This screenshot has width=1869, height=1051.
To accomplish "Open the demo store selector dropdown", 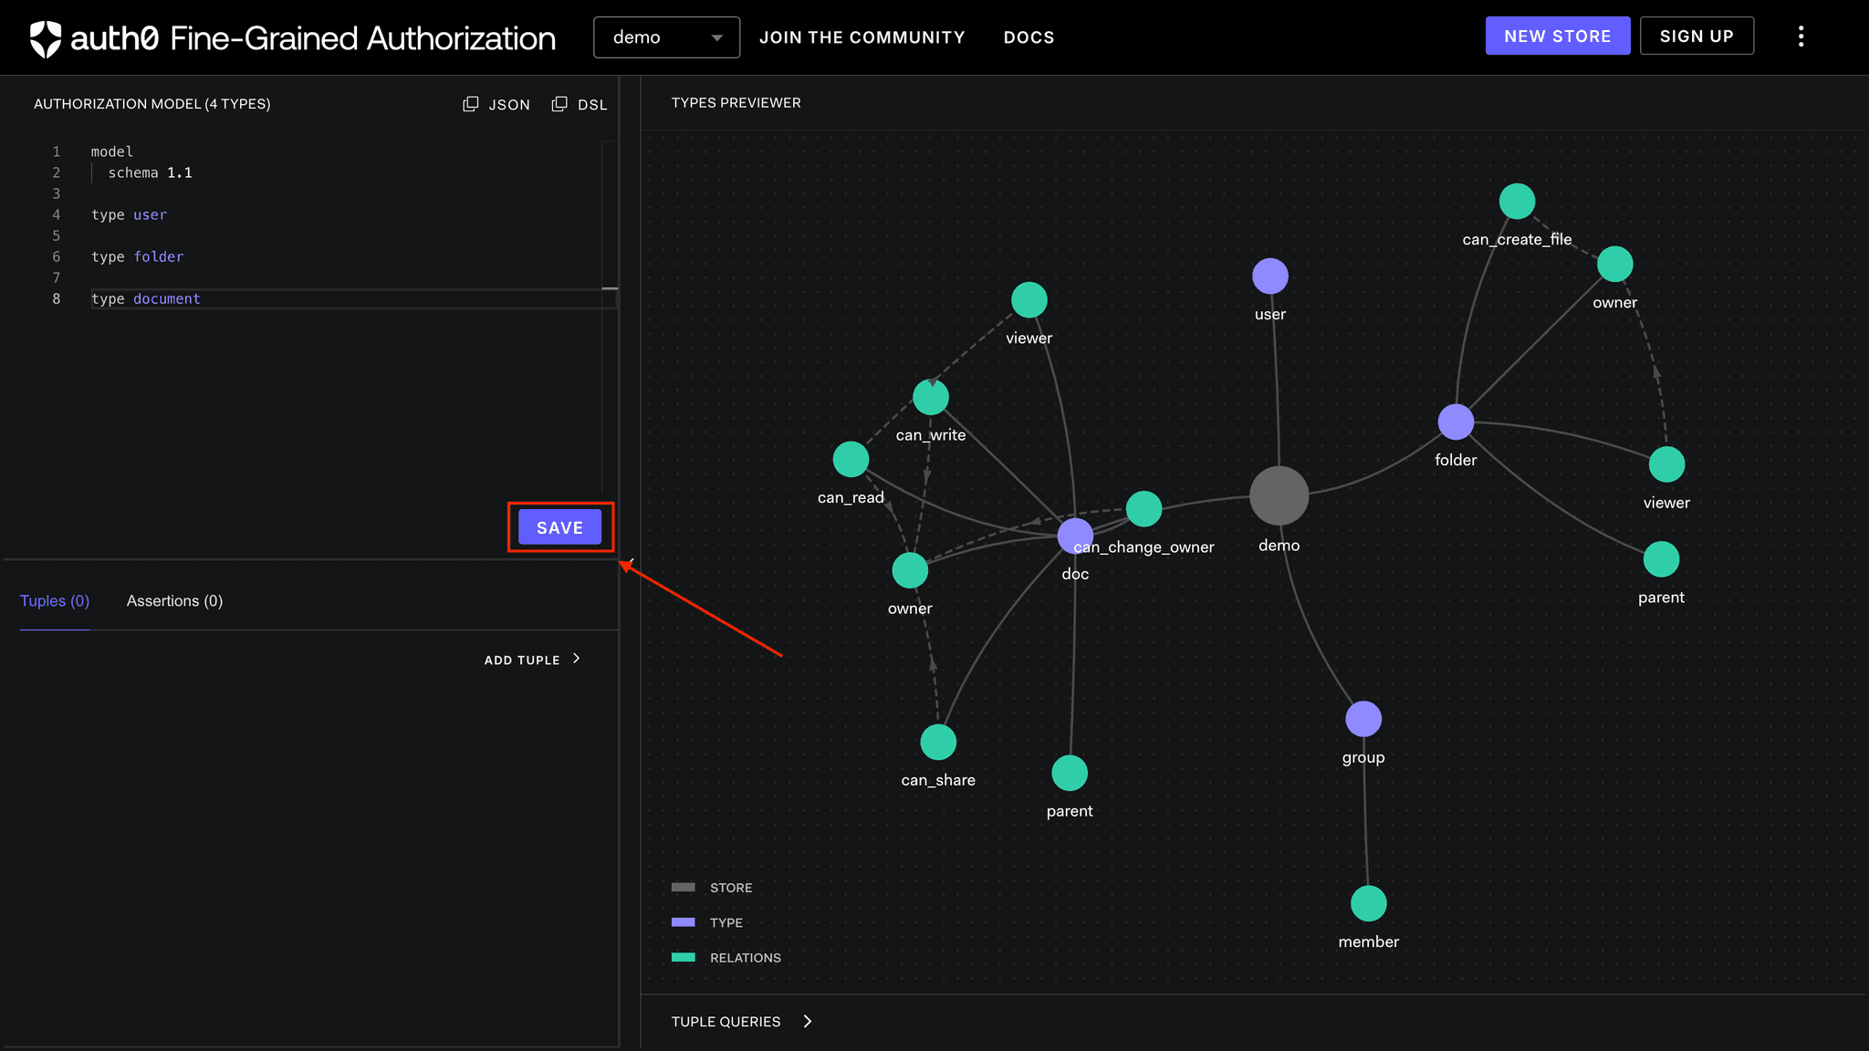I will [666, 37].
